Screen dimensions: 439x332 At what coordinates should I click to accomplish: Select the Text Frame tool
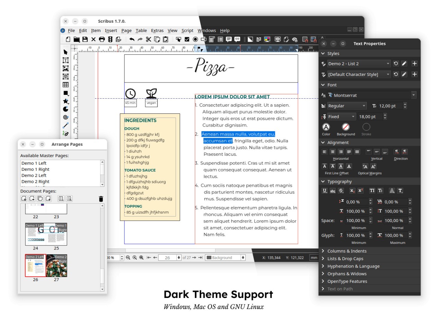click(66, 60)
